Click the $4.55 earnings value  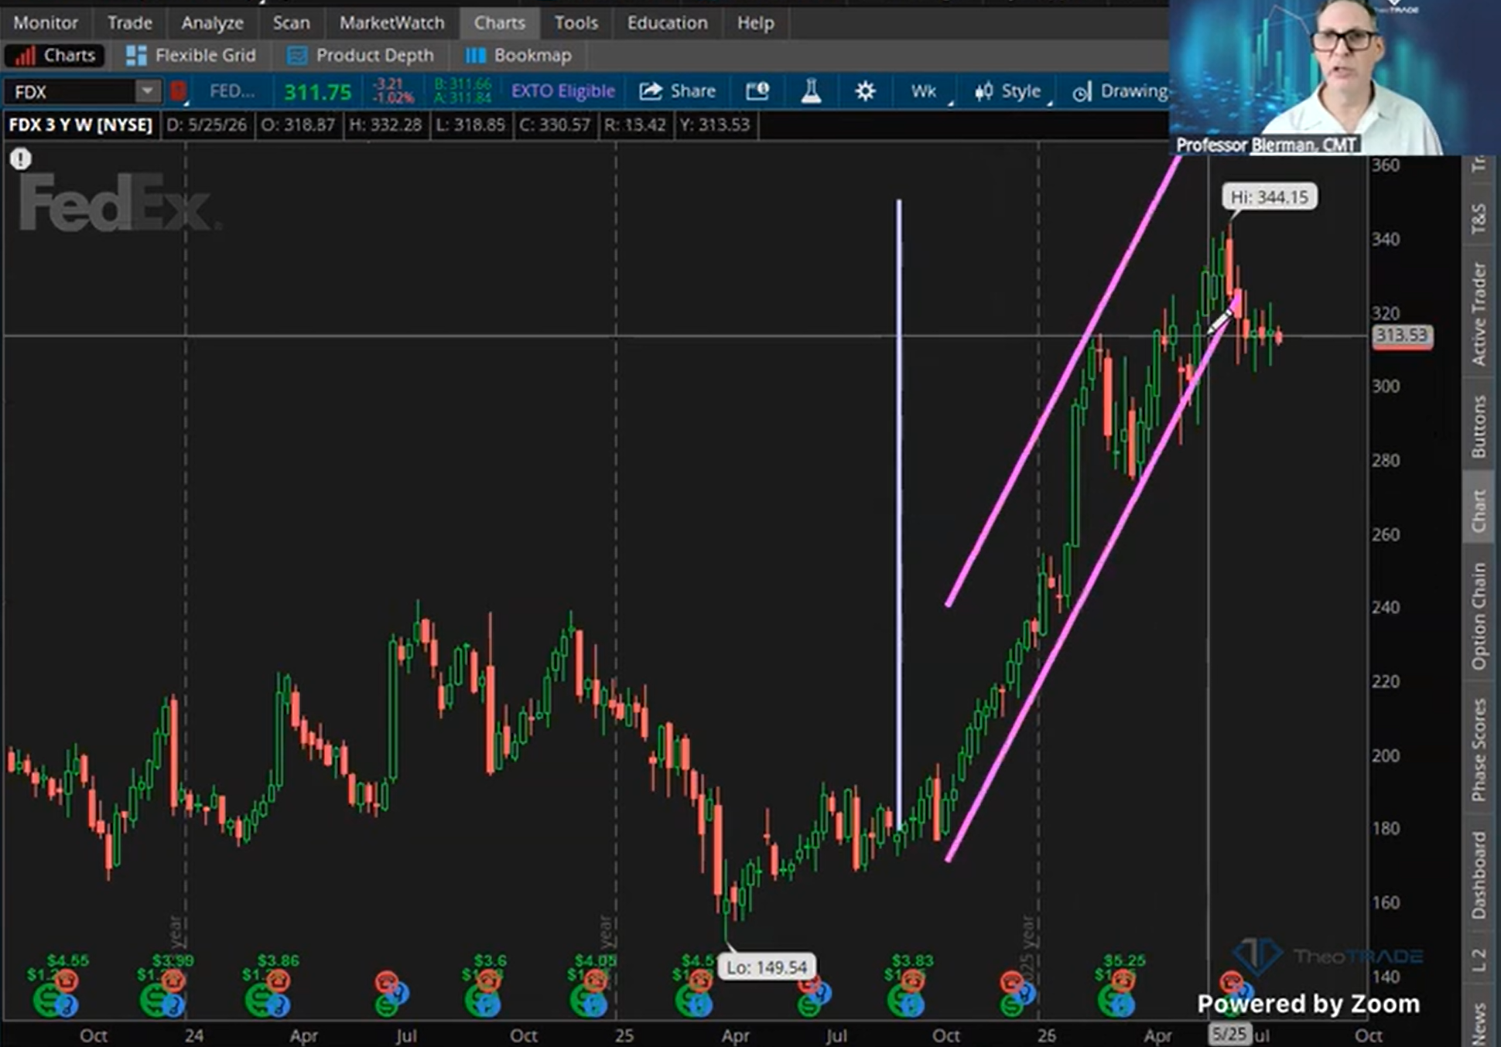point(68,960)
